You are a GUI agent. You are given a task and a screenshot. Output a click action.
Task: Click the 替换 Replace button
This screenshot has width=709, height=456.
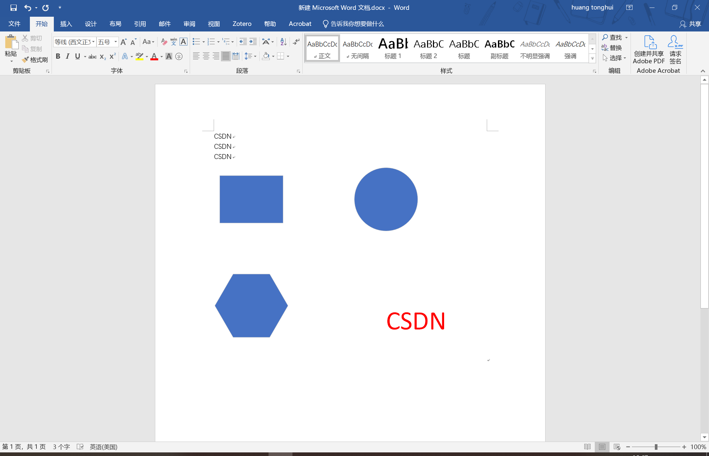(612, 48)
